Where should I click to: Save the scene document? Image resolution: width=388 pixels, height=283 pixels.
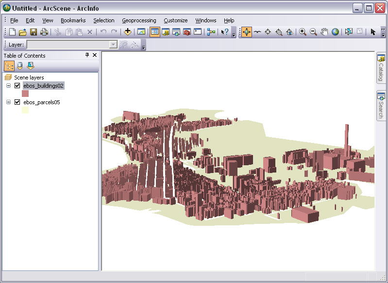(x=34, y=32)
